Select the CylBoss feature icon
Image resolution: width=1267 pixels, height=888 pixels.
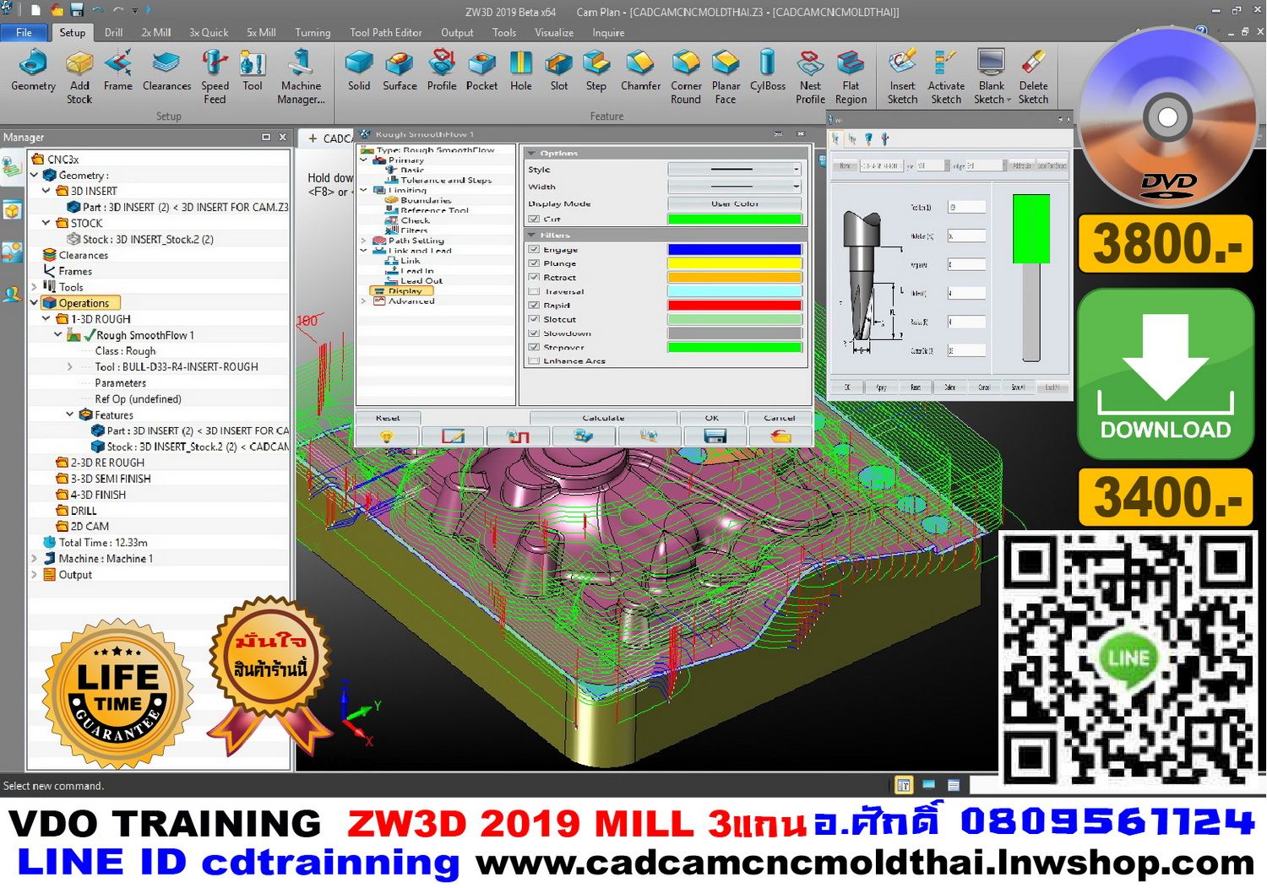pyautogui.click(x=767, y=70)
